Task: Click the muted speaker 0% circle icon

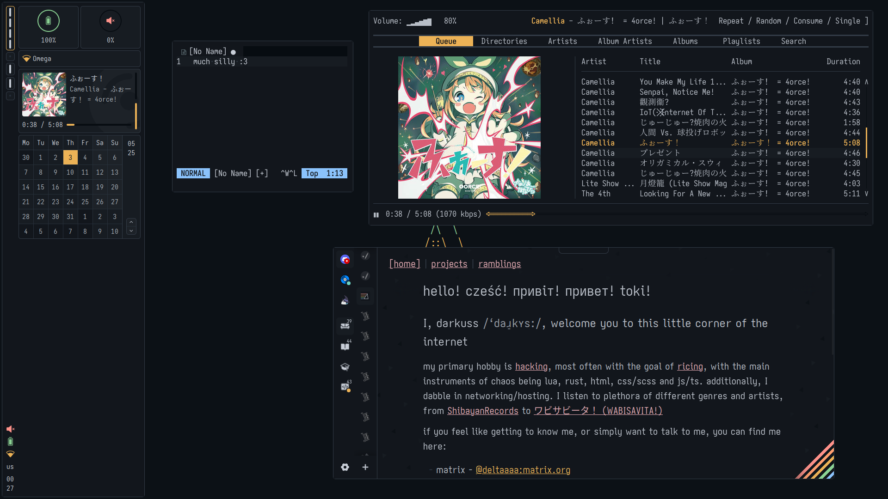Action: point(111,21)
